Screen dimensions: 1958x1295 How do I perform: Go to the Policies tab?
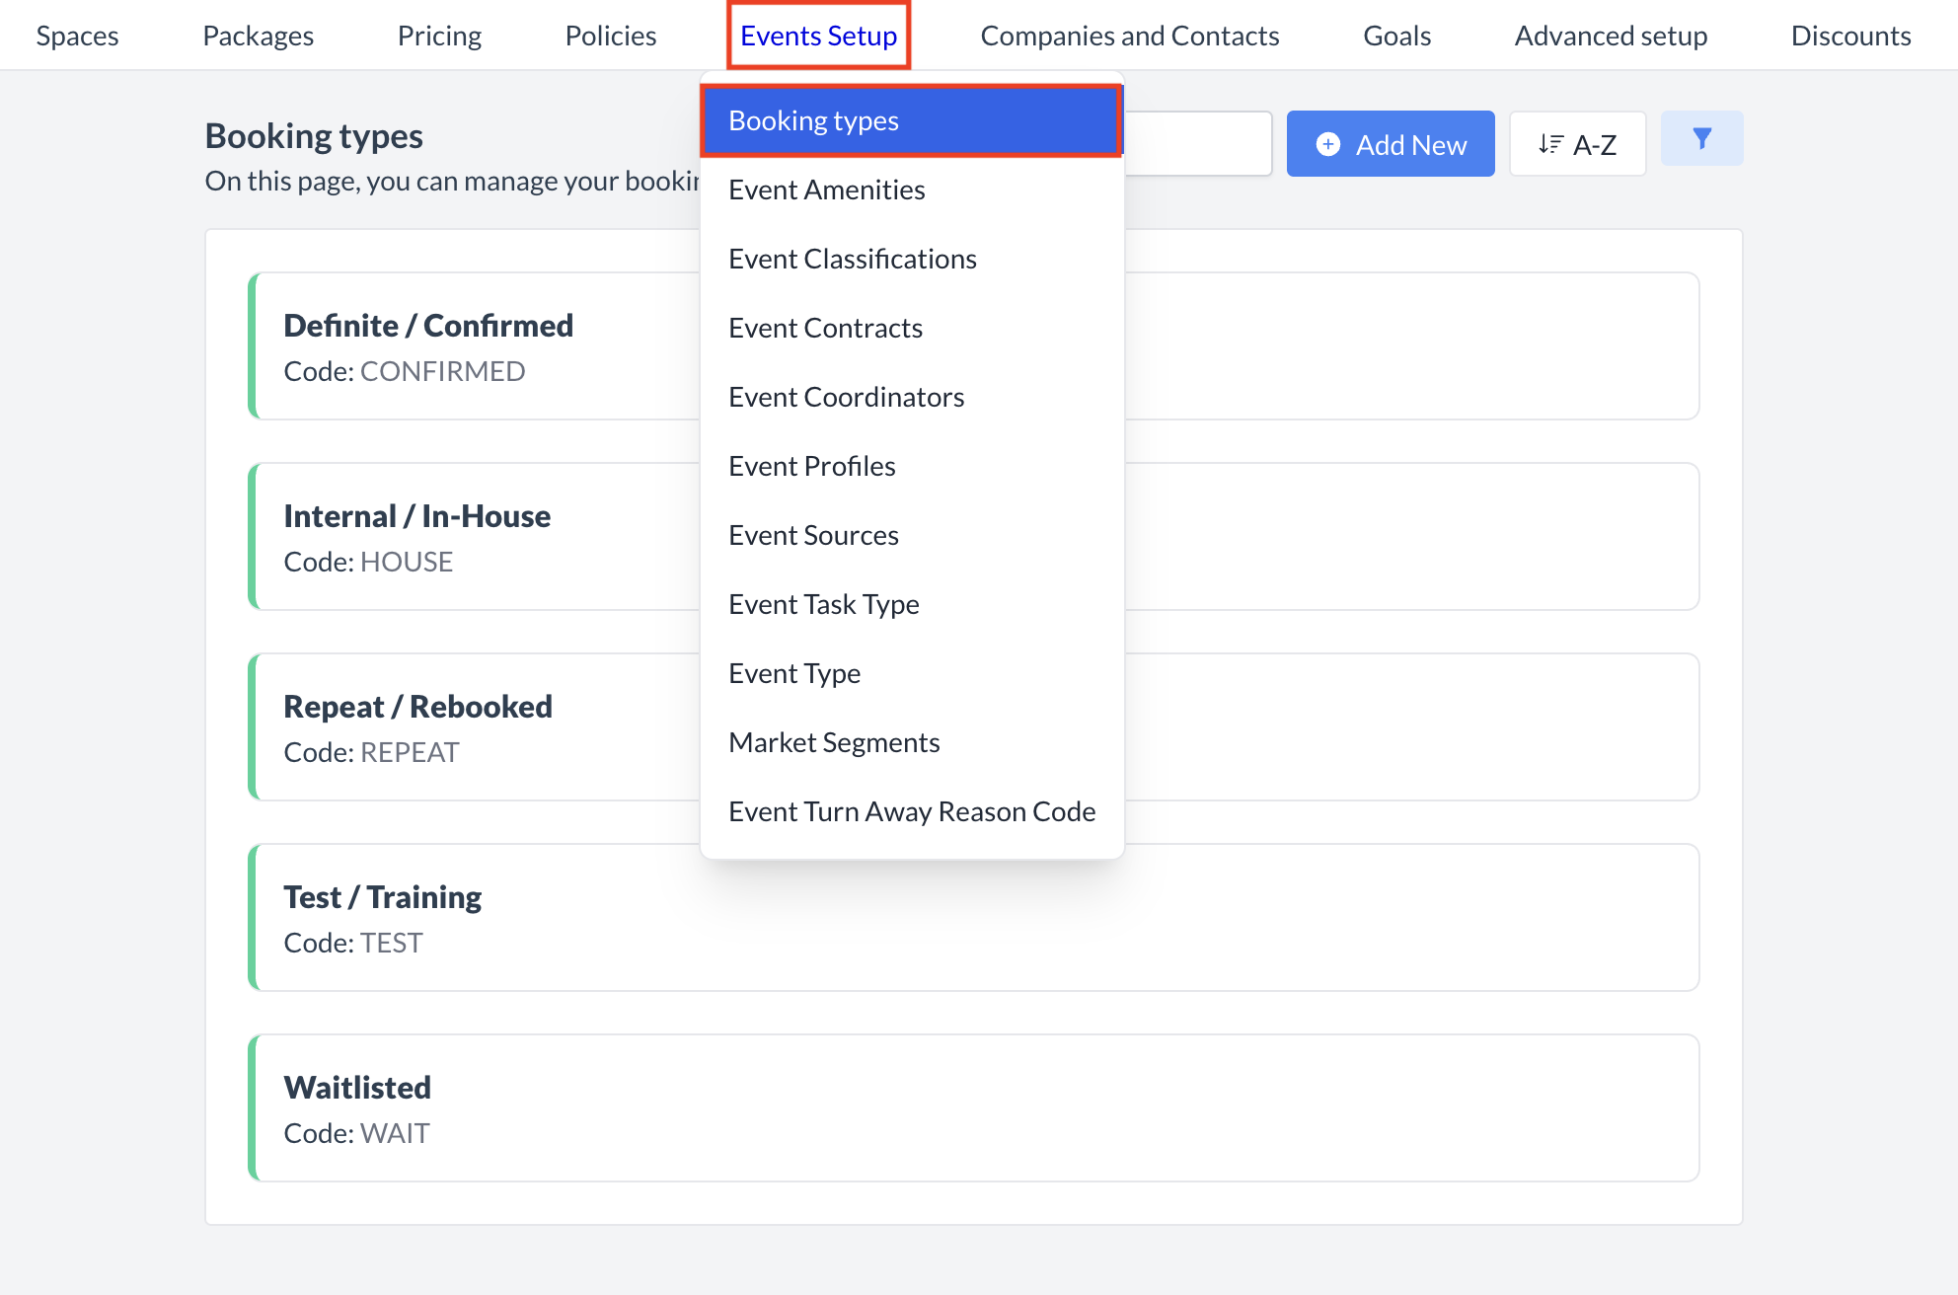pos(610,35)
